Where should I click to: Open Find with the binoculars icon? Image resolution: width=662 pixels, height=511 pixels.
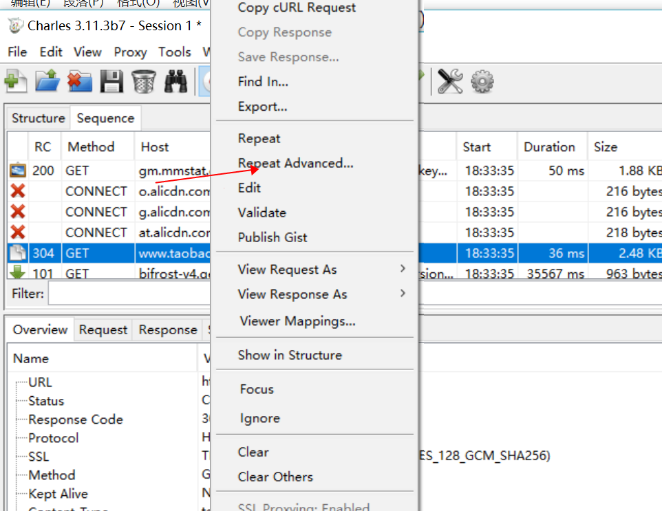point(175,81)
